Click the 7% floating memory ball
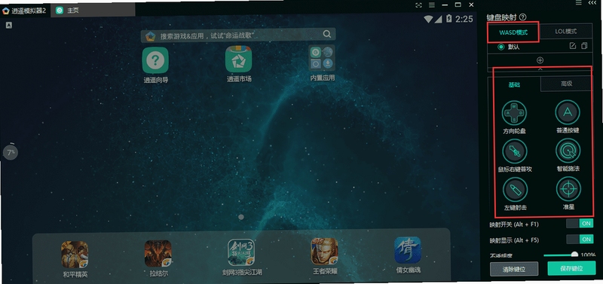Image resolution: width=603 pixels, height=284 pixels. pos(11,153)
